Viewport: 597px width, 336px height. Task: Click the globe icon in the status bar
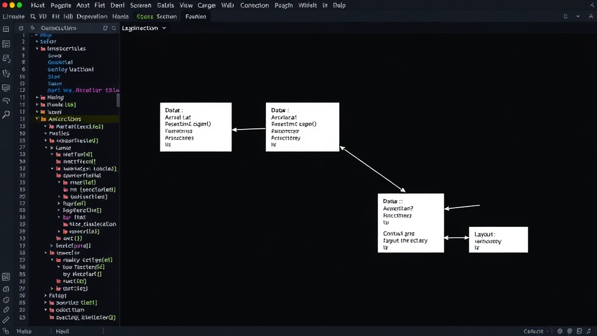point(560,331)
